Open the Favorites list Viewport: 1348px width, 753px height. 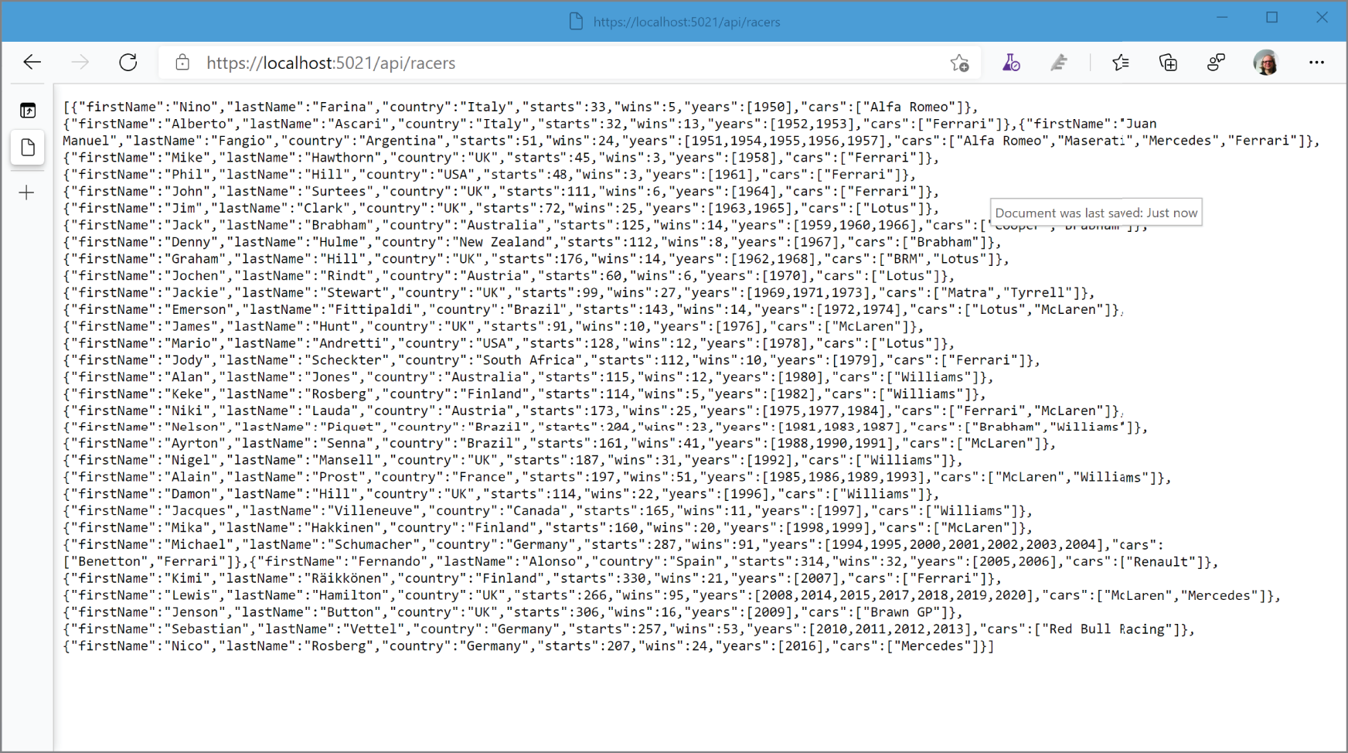pyautogui.click(x=1120, y=62)
